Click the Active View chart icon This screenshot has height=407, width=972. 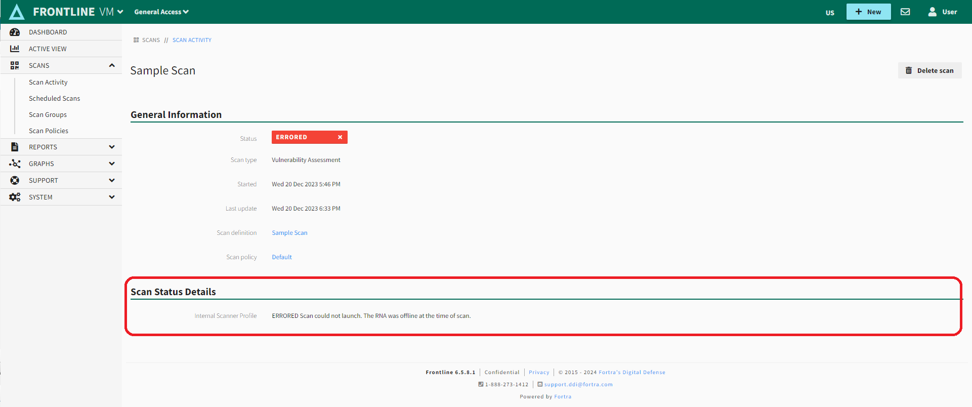pos(15,49)
